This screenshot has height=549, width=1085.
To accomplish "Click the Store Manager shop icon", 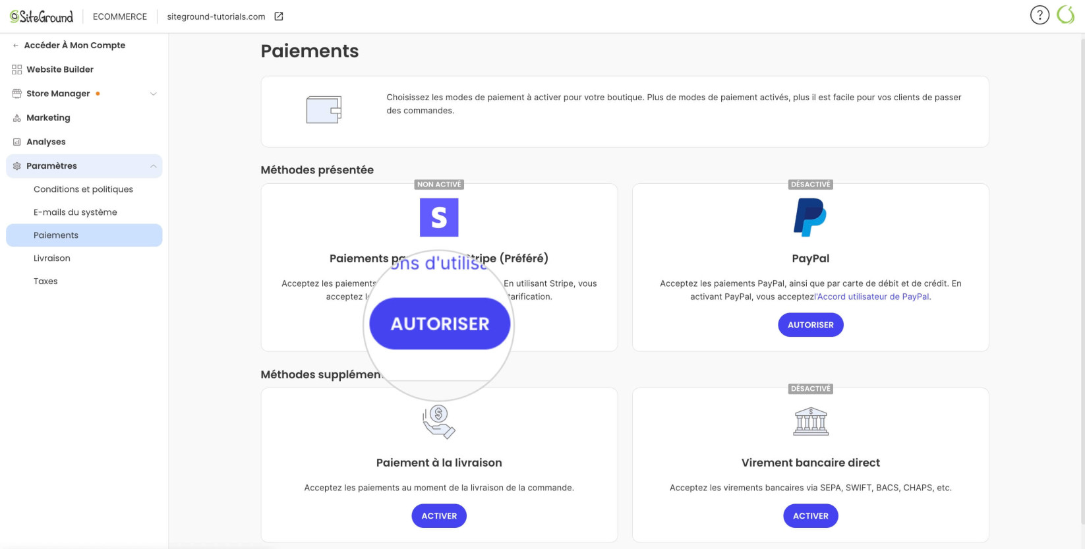I will coord(17,94).
